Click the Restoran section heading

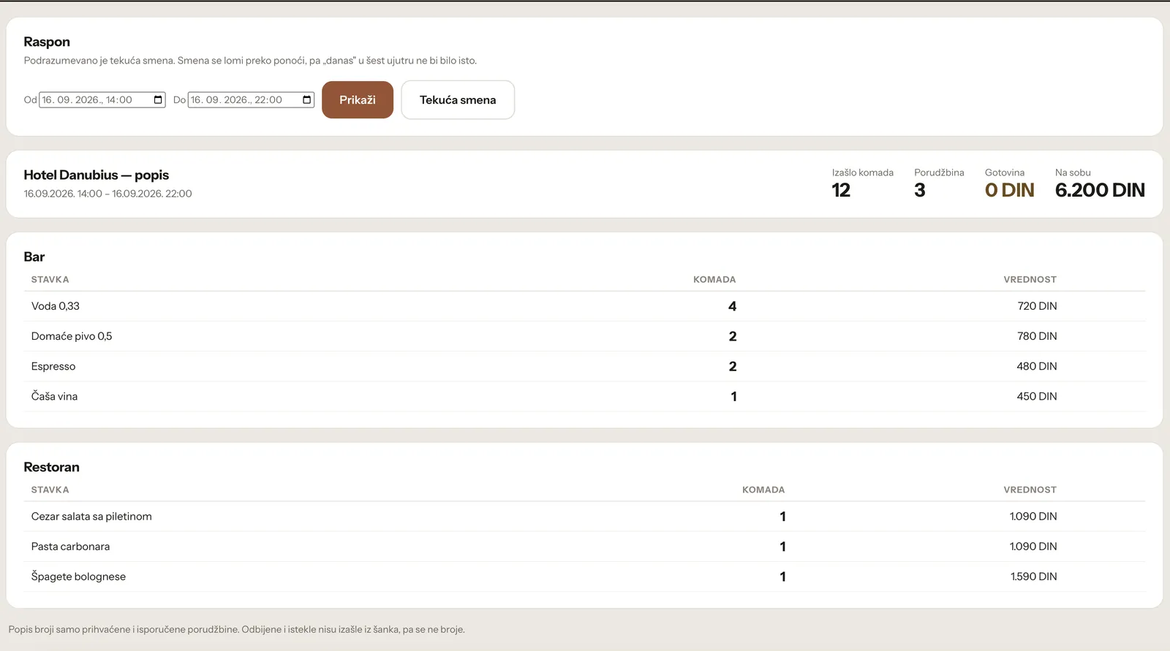[x=51, y=467]
